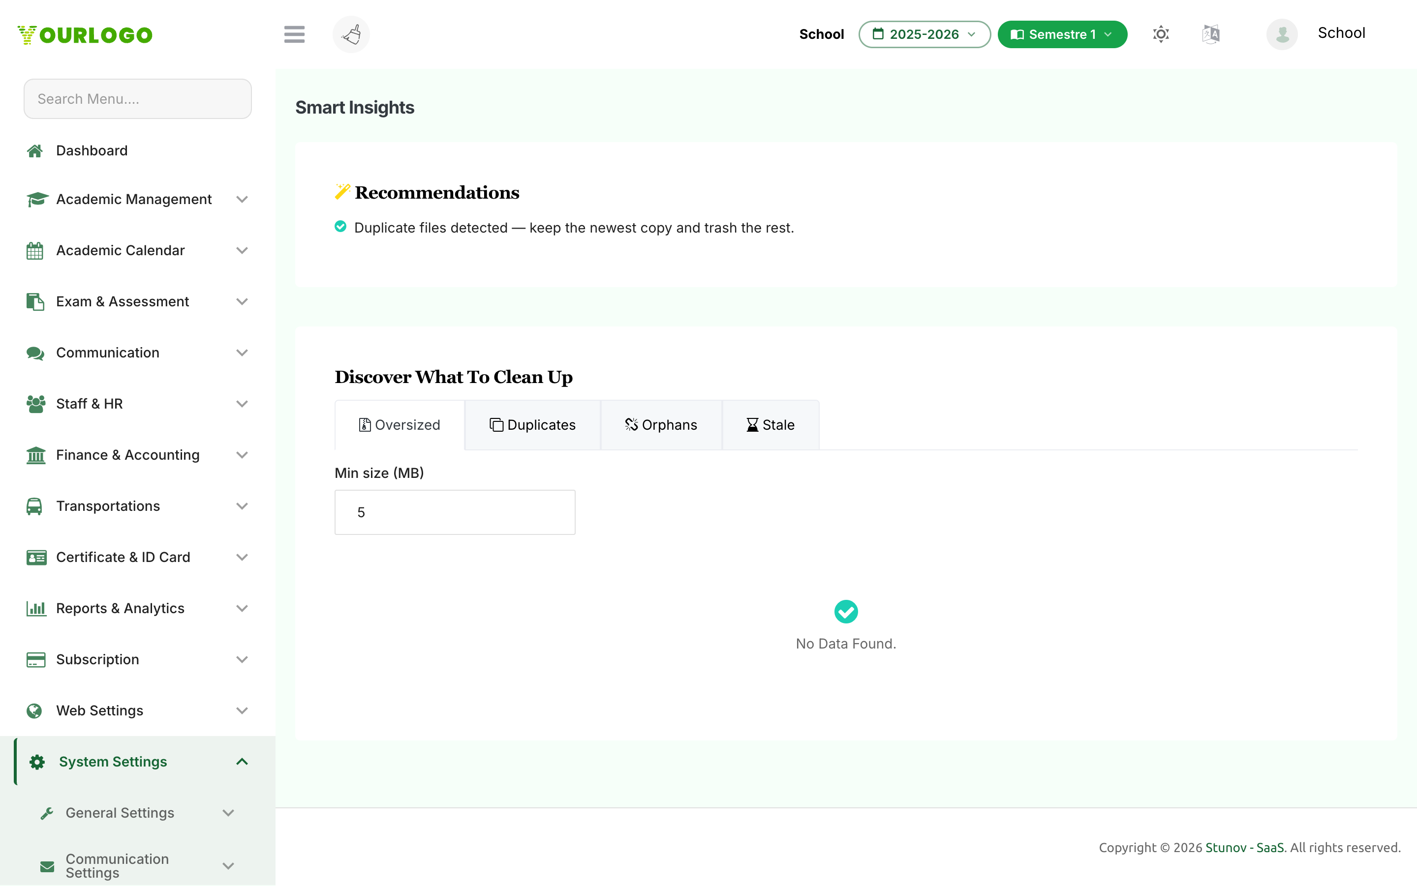The image size is (1417, 886).
Task: Toggle the hamburger sidebar menu icon
Action: (x=294, y=34)
